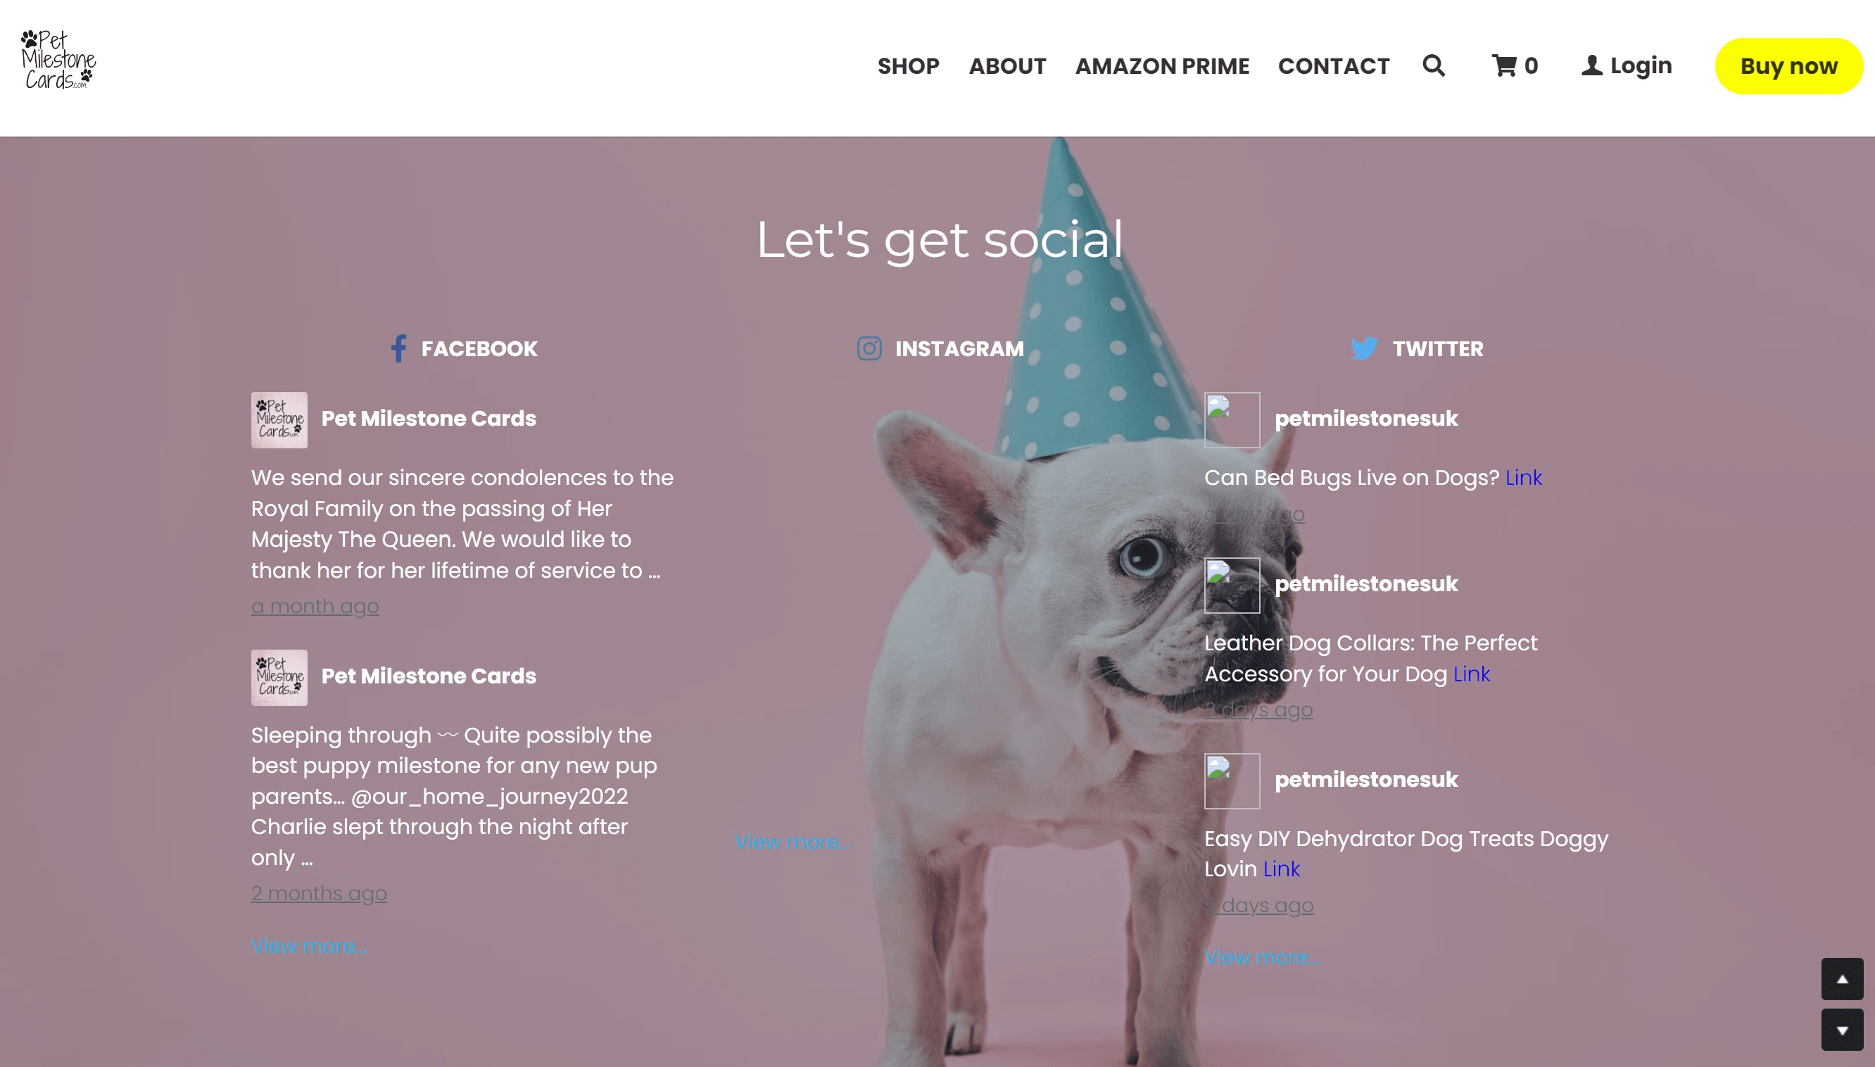Click the yellow Buy now button
This screenshot has height=1067, width=1875.
click(1788, 66)
